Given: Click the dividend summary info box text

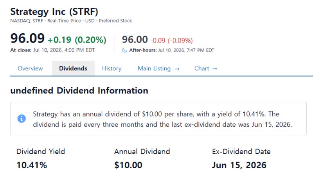Looking at the screenshot, I should point(162,119).
